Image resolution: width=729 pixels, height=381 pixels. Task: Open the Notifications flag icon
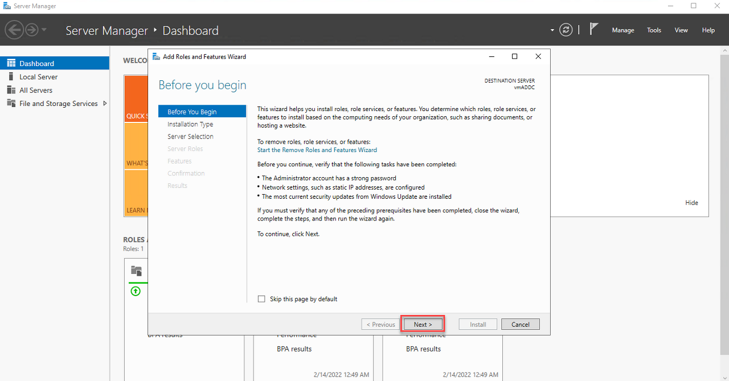pyautogui.click(x=594, y=29)
